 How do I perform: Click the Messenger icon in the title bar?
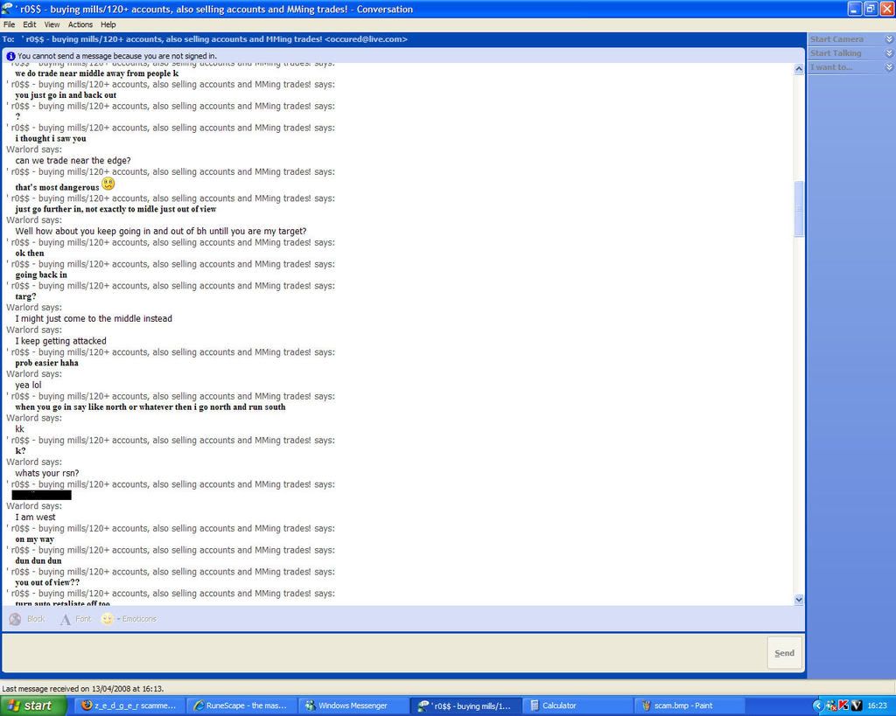(7, 9)
